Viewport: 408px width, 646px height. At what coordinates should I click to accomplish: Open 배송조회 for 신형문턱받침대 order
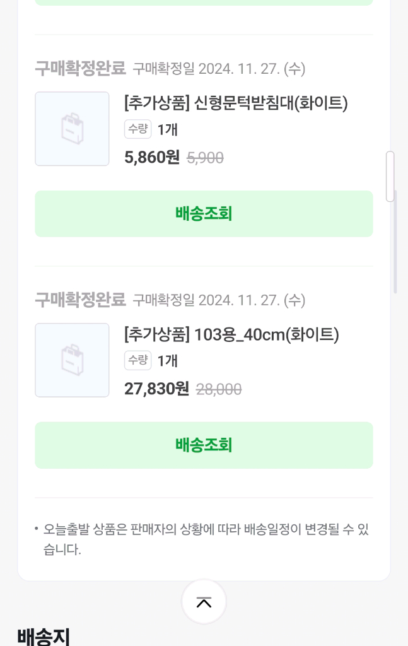pyautogui.click(x=204, y=213)
